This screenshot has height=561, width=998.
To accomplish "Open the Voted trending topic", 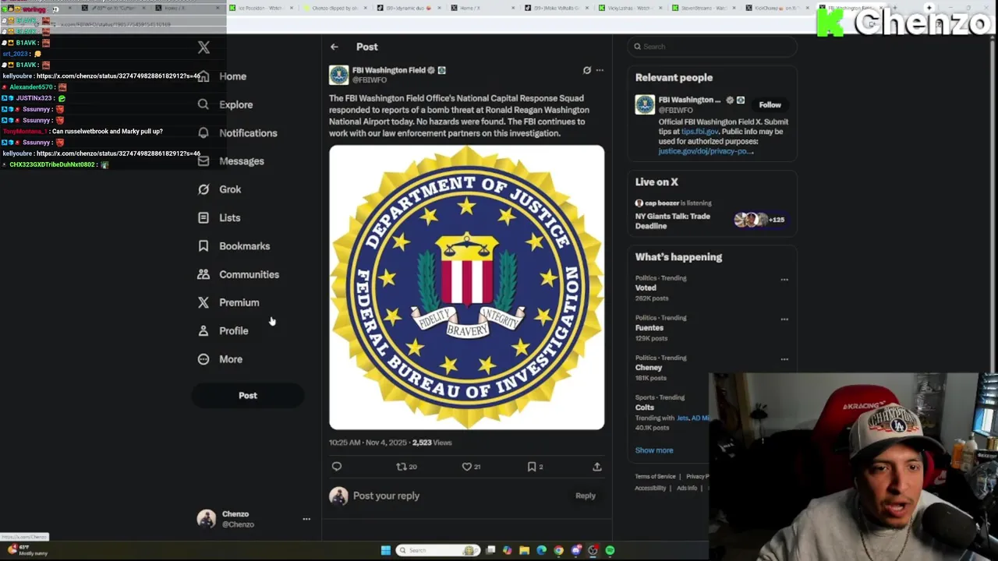I will (x=646, y=288).
